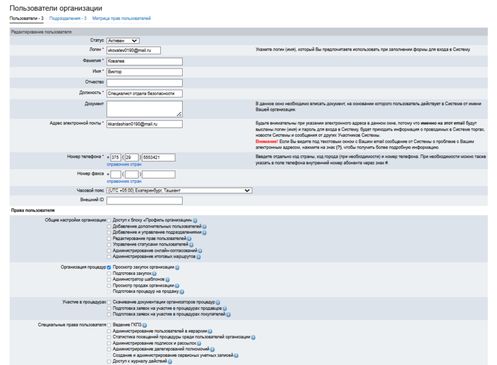
Task: Tick Администрирование пользователей в иерархии checkbox
Action: coord(109,331)
